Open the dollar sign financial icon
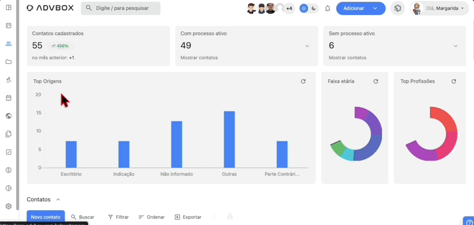474x225 pixels. 8,170
